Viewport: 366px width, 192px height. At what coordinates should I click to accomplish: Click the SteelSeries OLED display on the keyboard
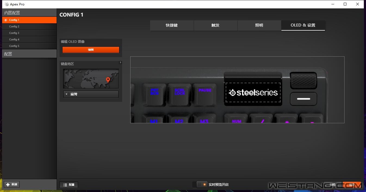click(x=253, y=93)
